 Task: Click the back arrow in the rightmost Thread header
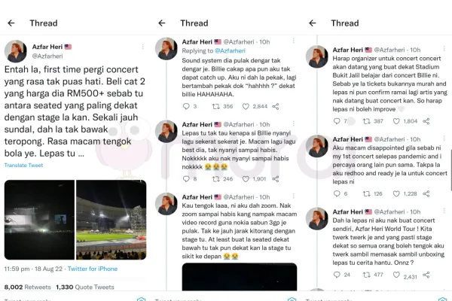pos(313,23)
